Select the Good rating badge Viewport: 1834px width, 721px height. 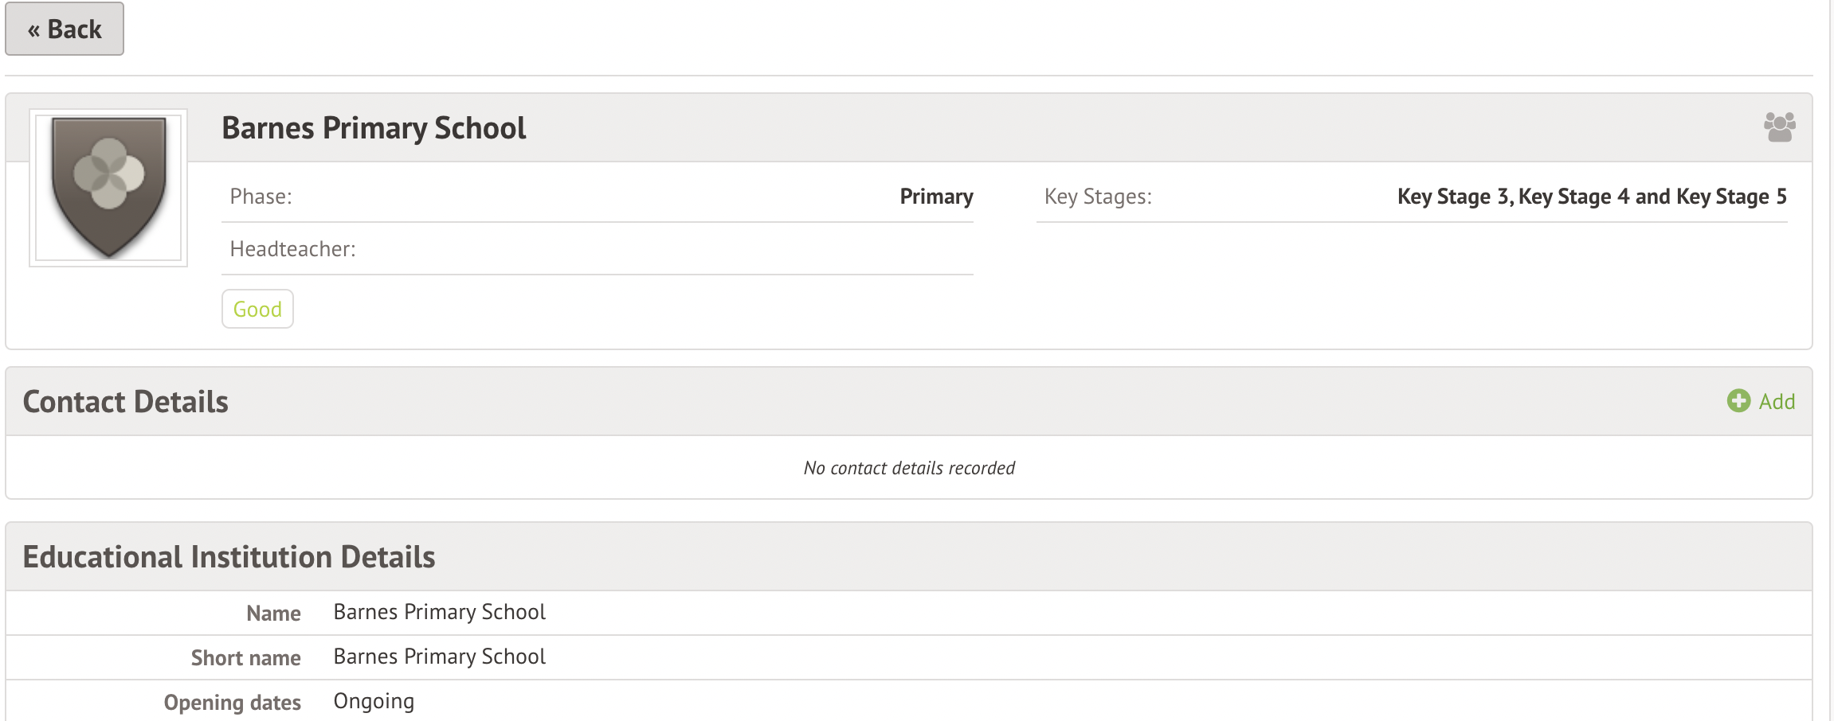point(257,309)
